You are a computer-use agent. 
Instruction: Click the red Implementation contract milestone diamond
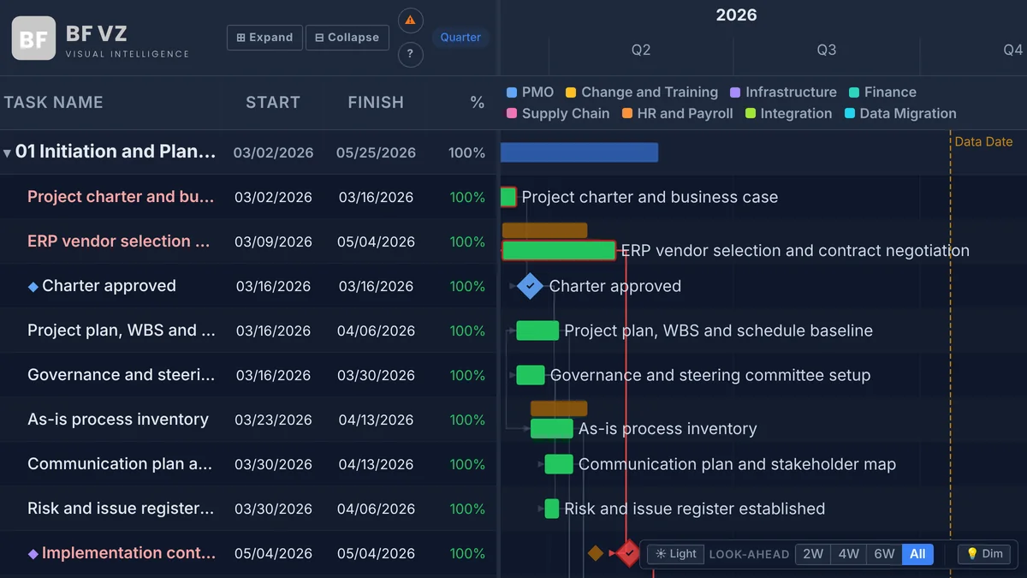(629, 553)
